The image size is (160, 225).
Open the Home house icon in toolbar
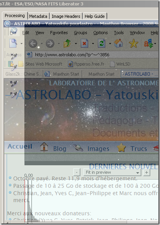click(x=118, y=43)
